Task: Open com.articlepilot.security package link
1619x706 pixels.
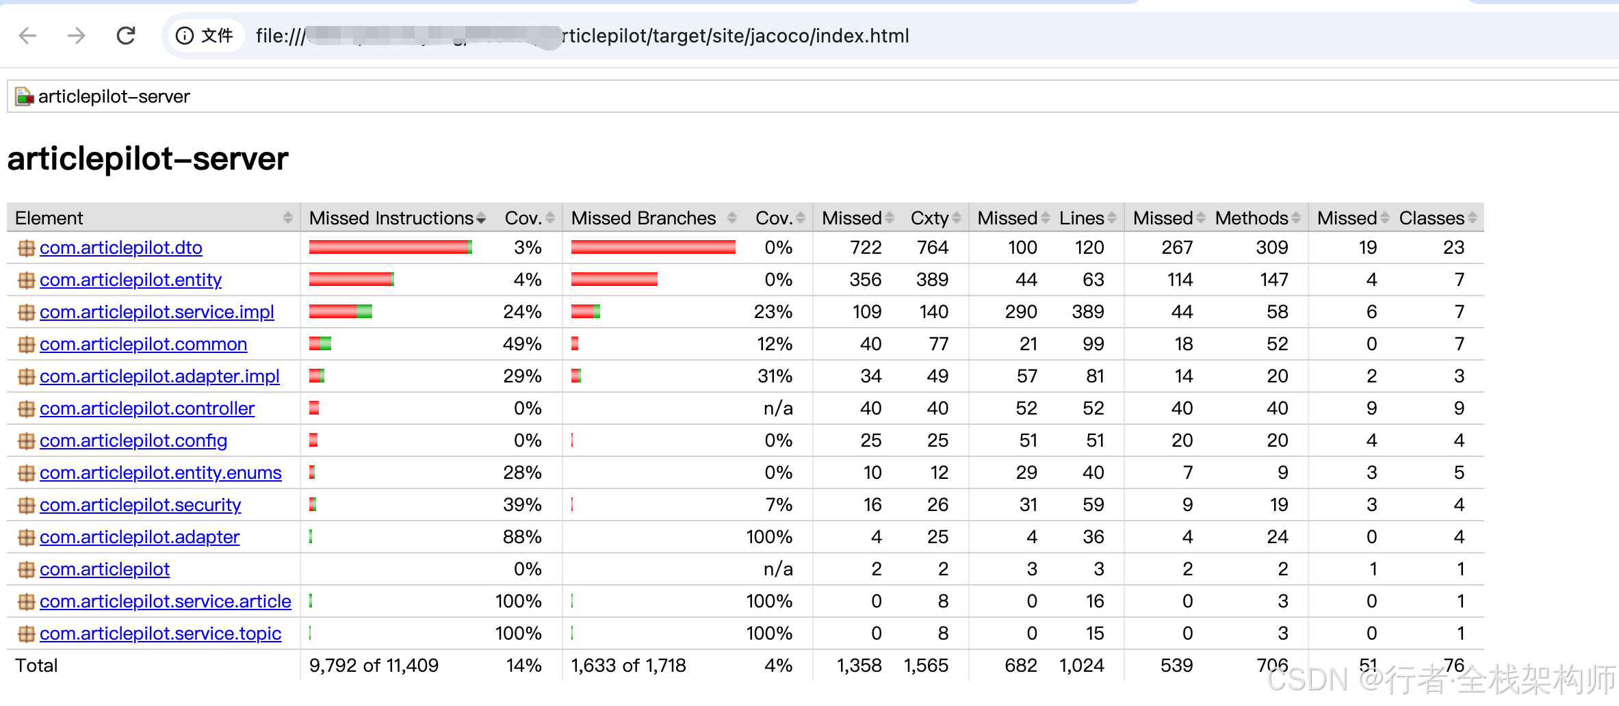Action: tap(140, 505)
